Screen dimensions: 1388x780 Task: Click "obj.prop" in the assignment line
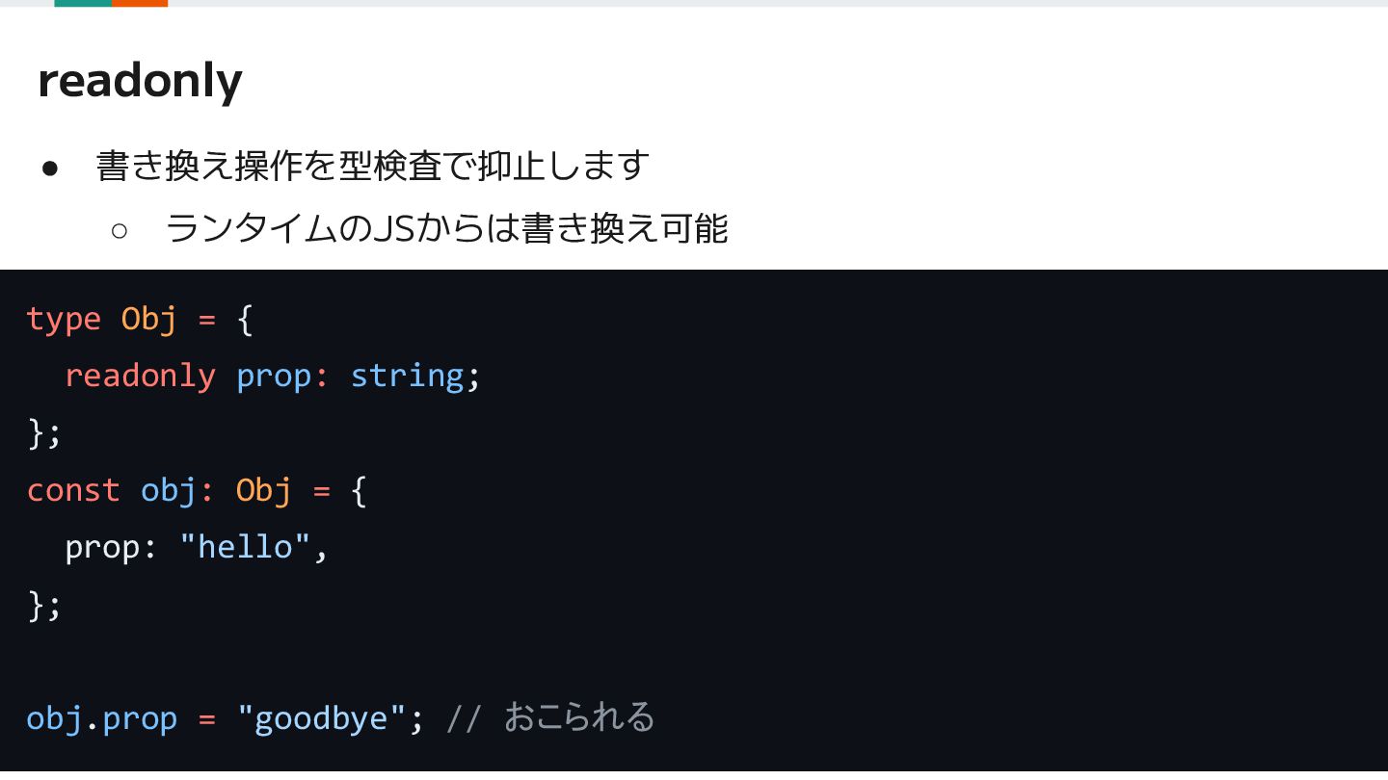pos(102,719)
